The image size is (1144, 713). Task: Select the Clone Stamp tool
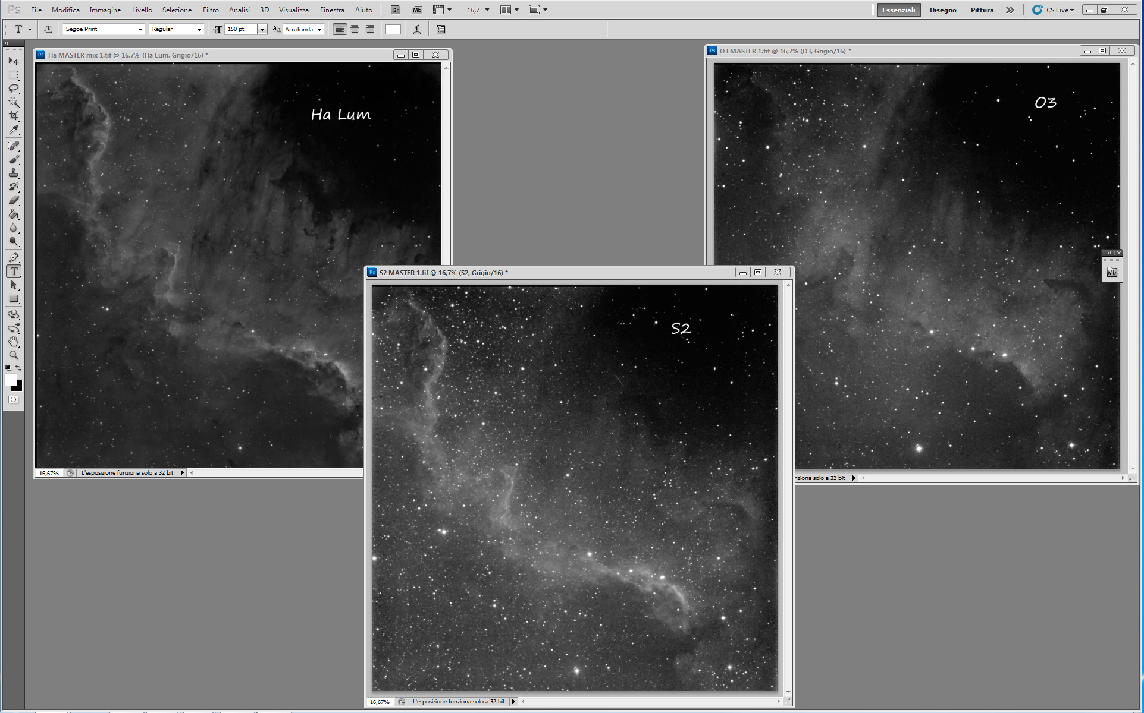point(14,173)
